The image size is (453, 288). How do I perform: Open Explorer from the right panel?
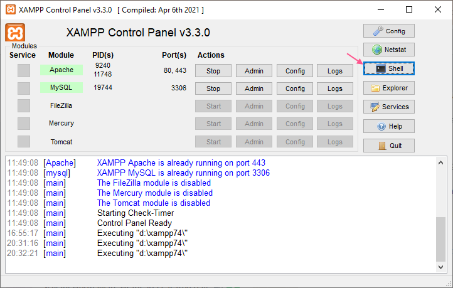click(388, 88)
